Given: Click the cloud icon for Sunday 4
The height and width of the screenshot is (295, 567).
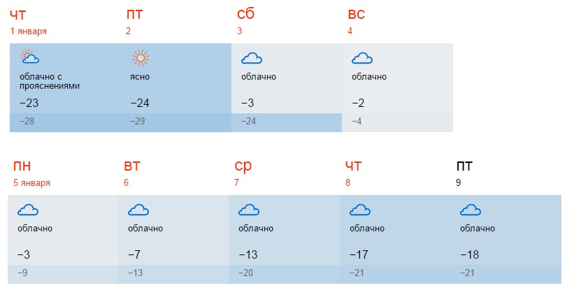Looking at the screenshot, I should (x=361, y=57).
